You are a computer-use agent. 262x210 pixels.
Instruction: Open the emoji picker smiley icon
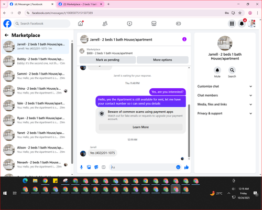click(178, 167)
